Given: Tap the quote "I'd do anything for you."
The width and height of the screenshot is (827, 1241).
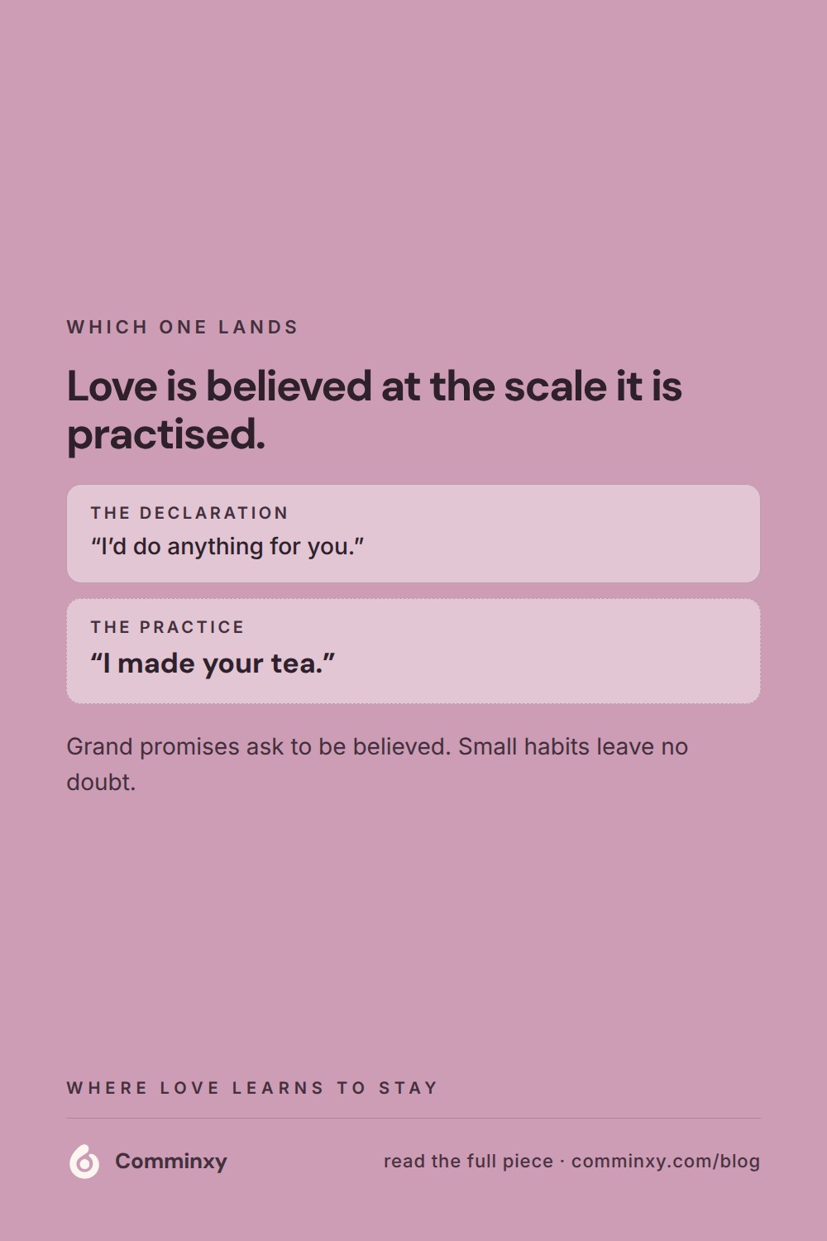Looking at the screenshot, I should (227, 547).
